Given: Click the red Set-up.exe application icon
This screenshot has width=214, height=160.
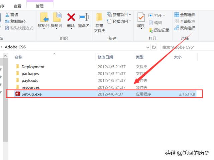Looking at the screenshot, I should (18, 94).
